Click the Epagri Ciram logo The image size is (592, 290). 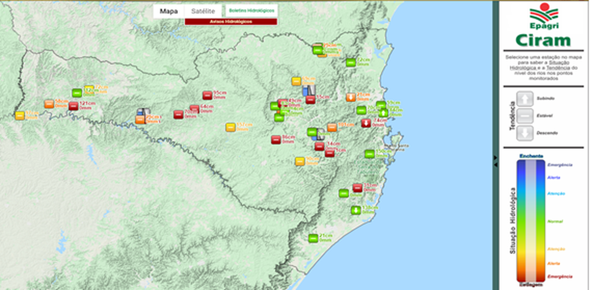coord(543,26)
